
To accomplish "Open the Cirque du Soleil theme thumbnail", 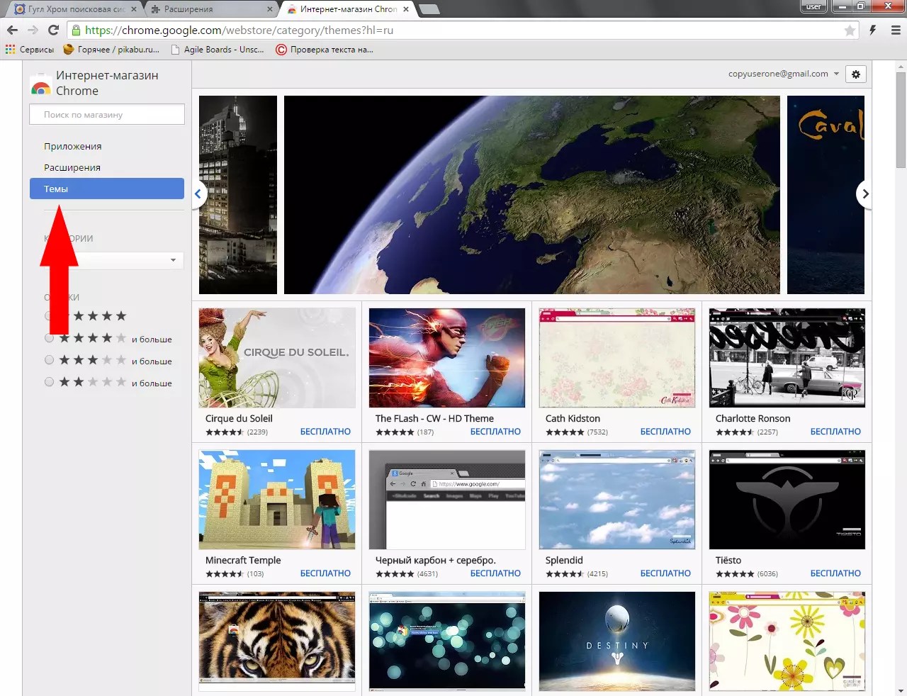I will [277, 358].
